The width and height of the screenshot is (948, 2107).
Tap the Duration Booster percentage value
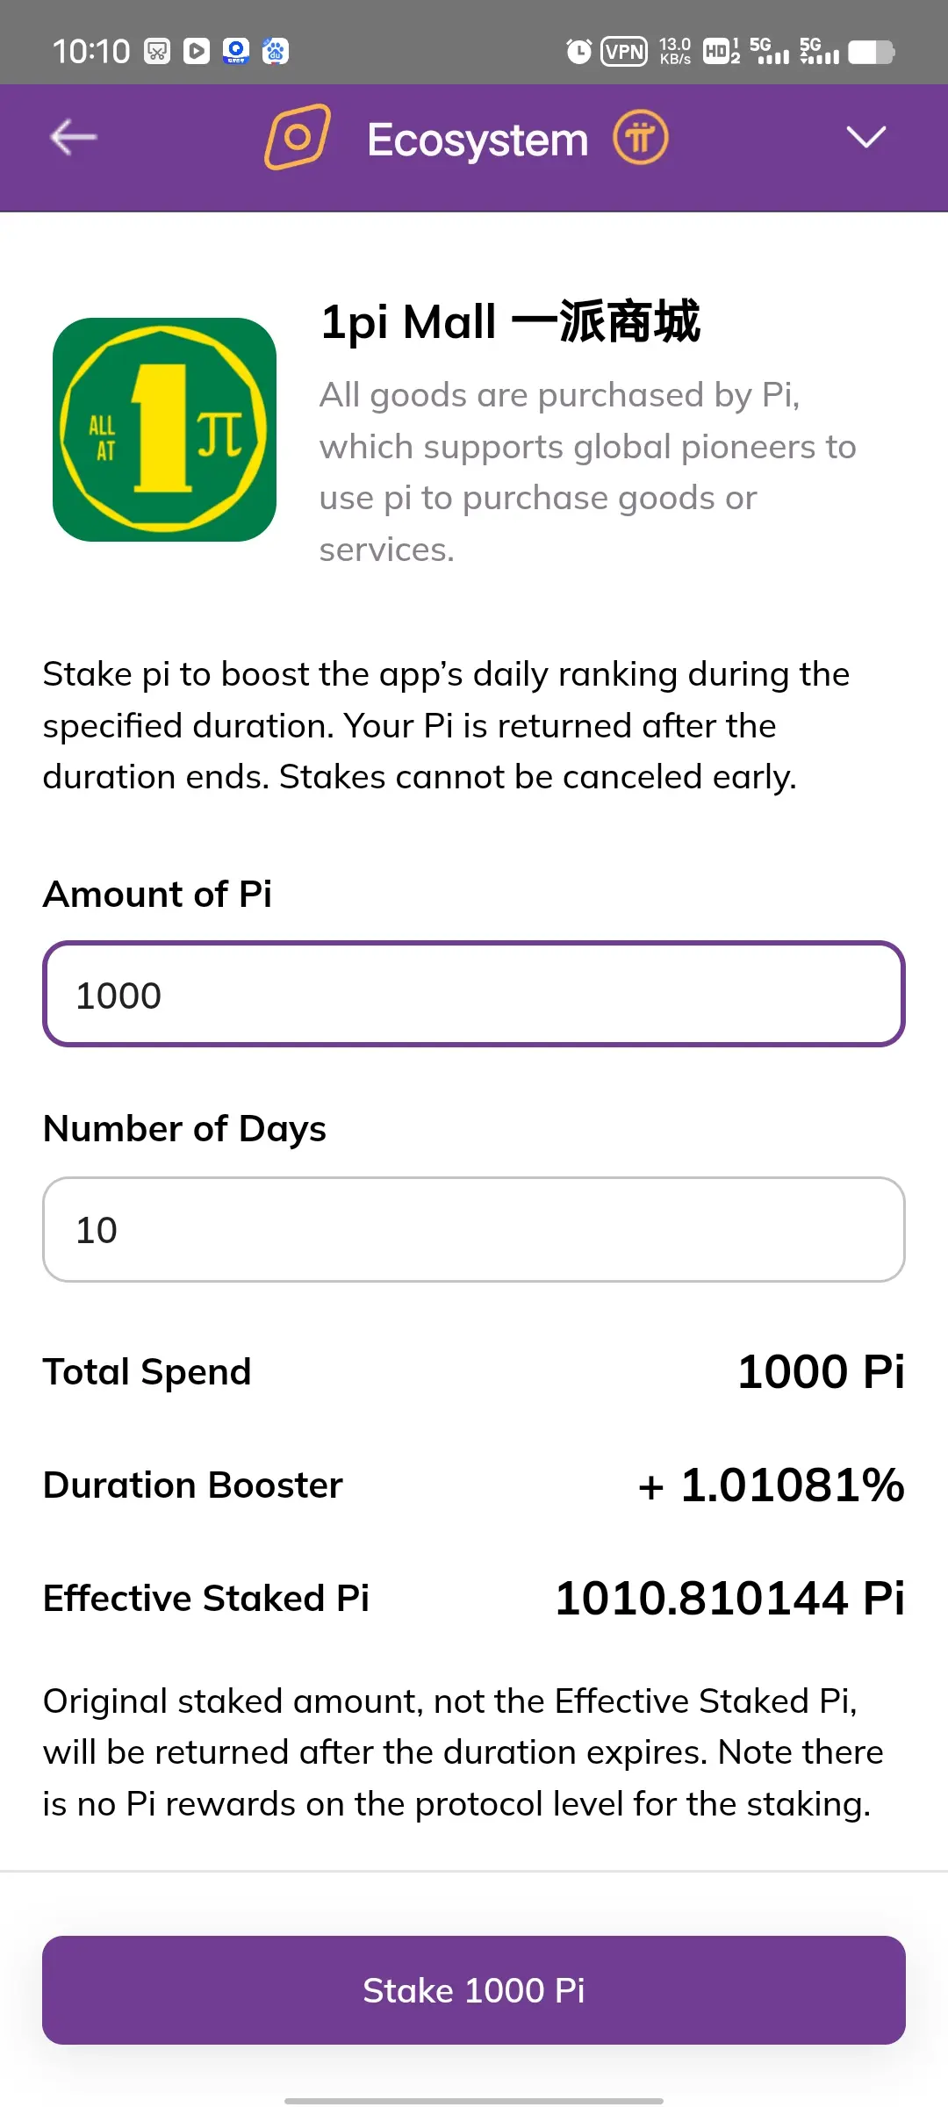[771, 1485]
